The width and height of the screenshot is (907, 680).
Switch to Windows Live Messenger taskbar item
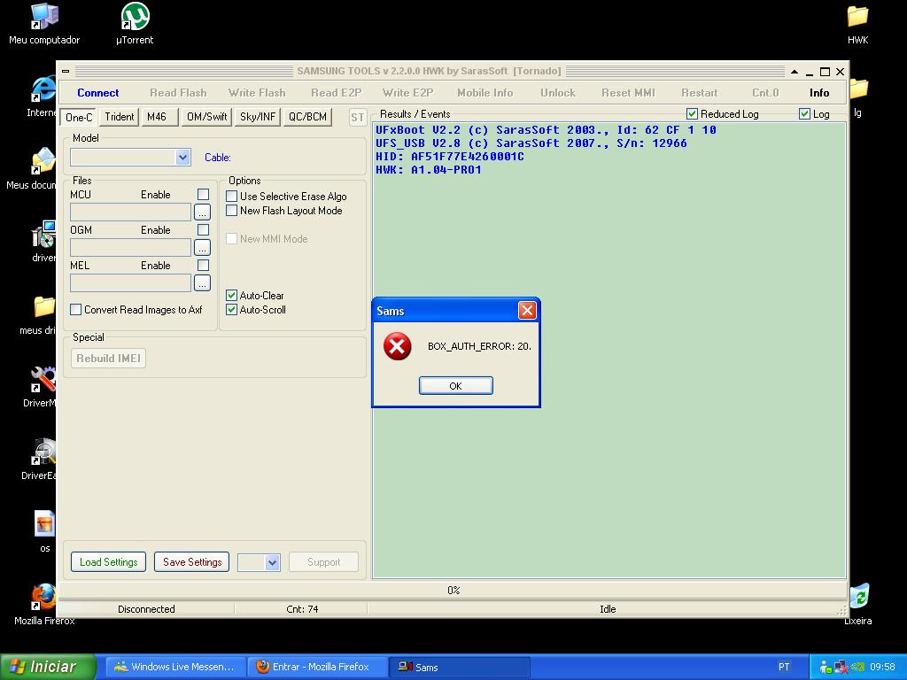pos(177,667)
